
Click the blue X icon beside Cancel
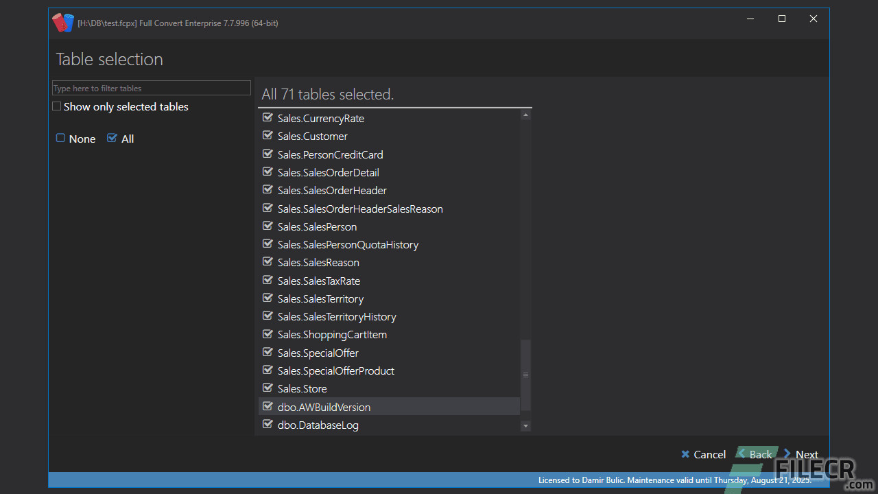(x=685, y=454)
